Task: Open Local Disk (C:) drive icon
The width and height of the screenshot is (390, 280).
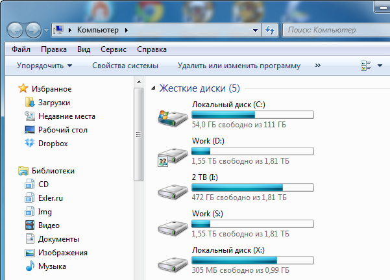Action: [x=173, y=116]
